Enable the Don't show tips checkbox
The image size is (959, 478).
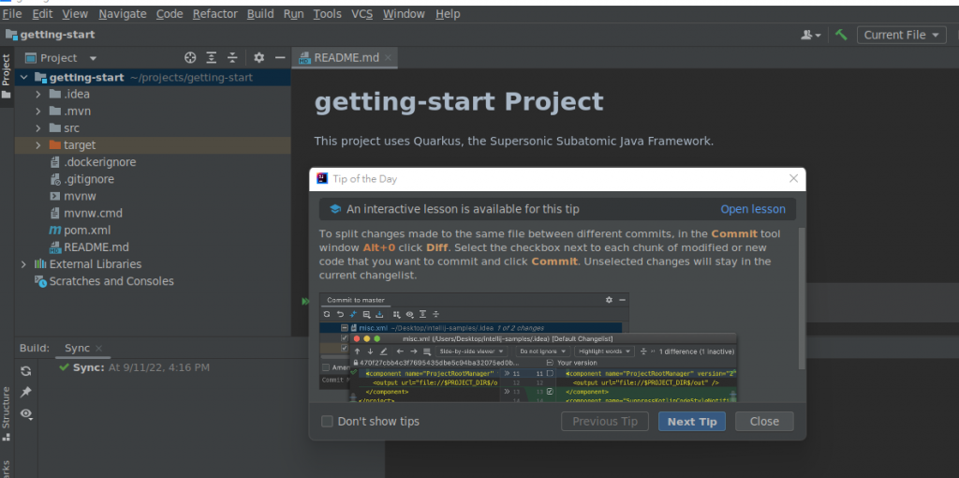pyautogui.click(x=327, y=421)
